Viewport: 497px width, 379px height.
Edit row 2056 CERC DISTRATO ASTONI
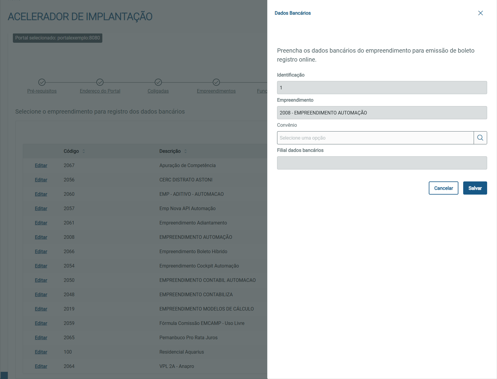41,180
